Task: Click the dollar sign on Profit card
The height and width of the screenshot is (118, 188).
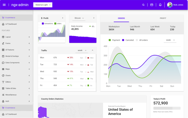Action: [x=42, y=18]
